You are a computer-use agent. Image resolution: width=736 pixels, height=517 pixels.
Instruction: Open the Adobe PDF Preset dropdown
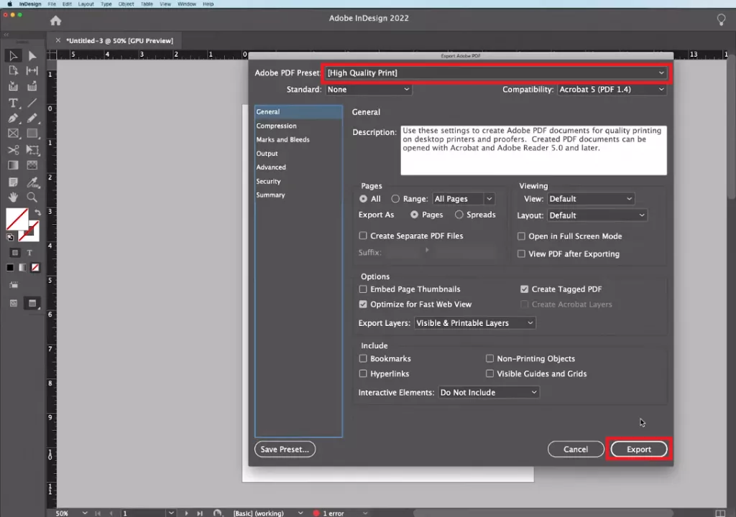496,73
